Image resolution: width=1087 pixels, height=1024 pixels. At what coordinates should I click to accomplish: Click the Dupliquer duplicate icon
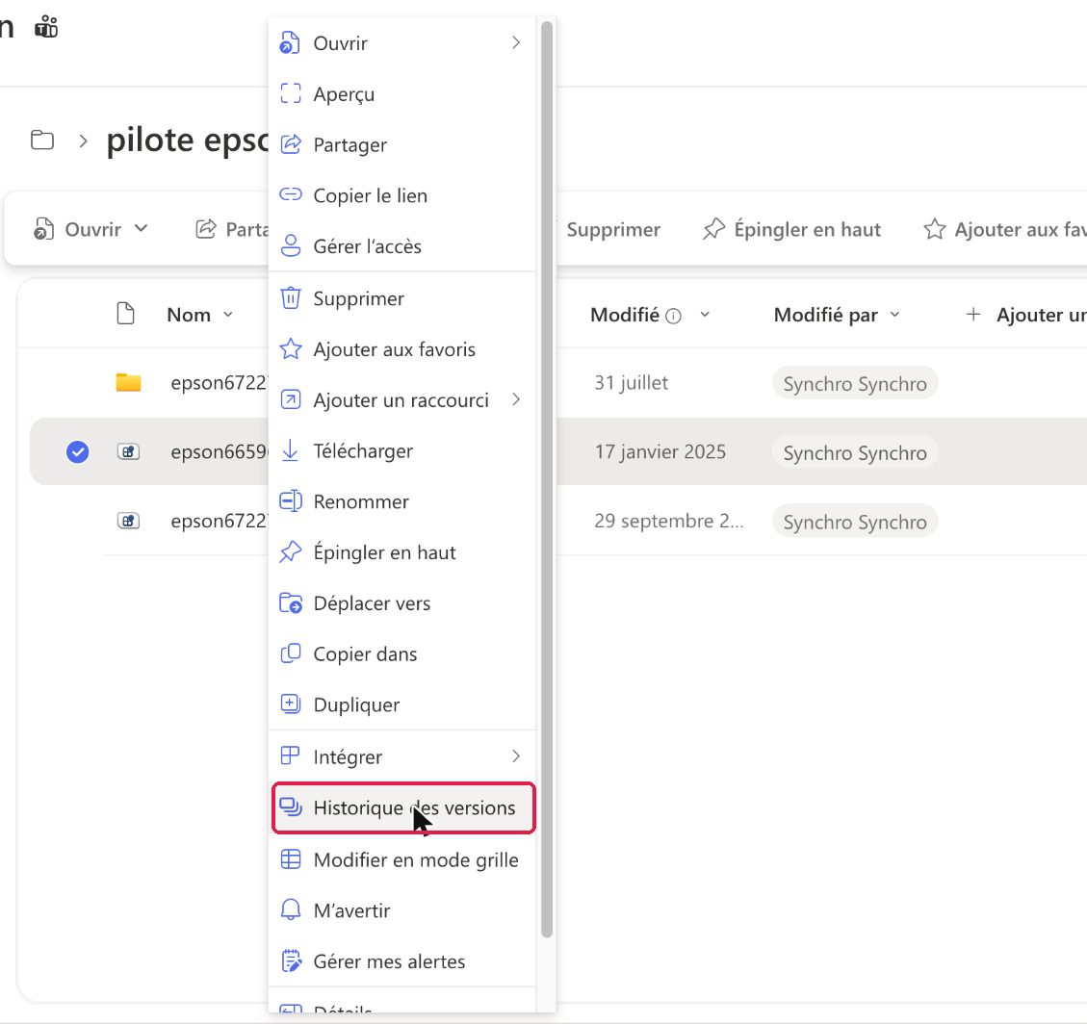tap(291, 704)
